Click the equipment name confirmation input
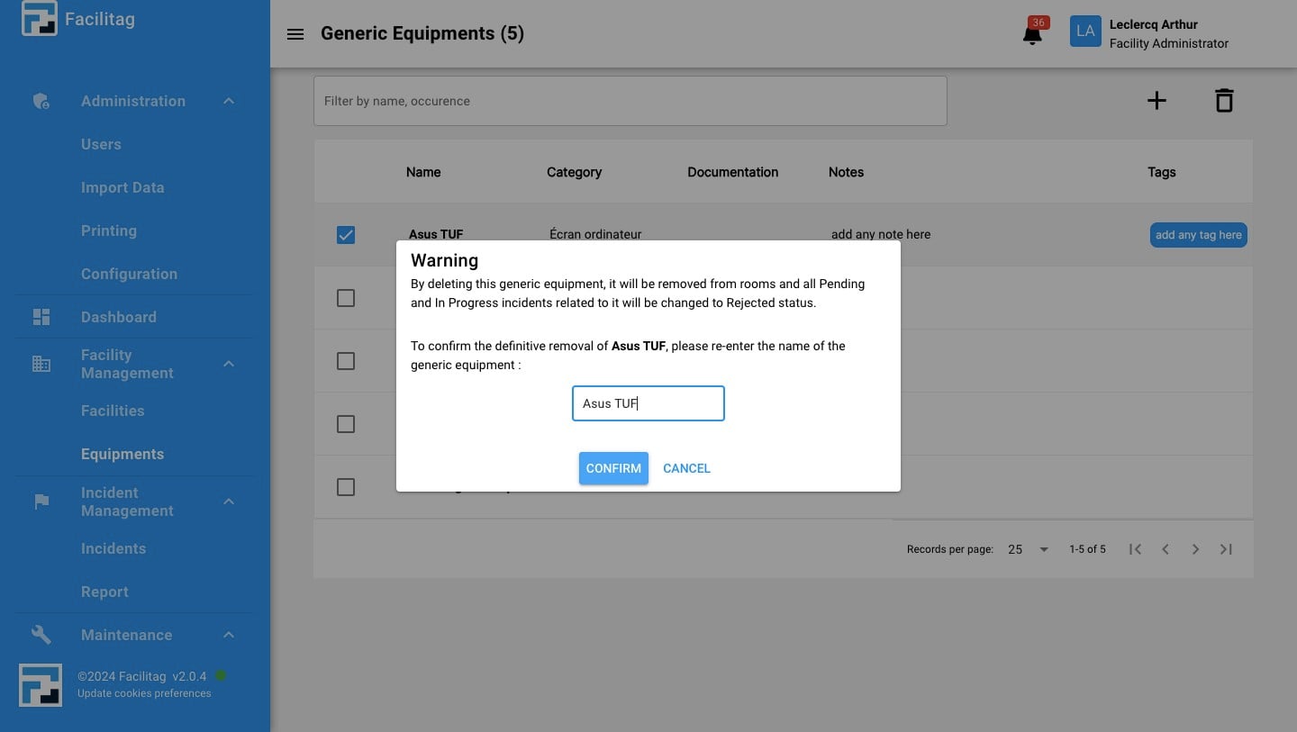The image size is (1297, 732). pyautogui.click(x=648, y=403)
